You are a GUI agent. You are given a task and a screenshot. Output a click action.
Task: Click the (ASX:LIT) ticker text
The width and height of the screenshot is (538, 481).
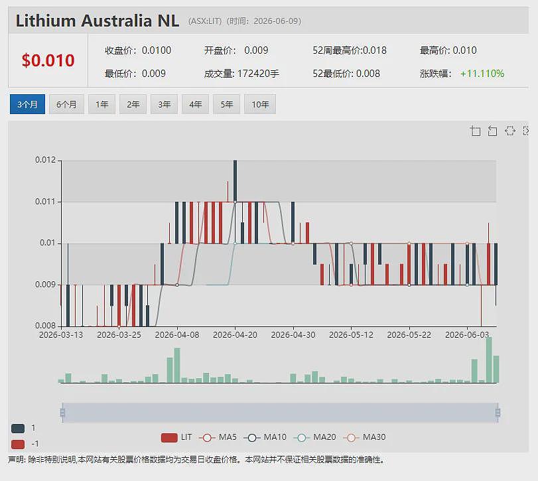click(204, 21)
